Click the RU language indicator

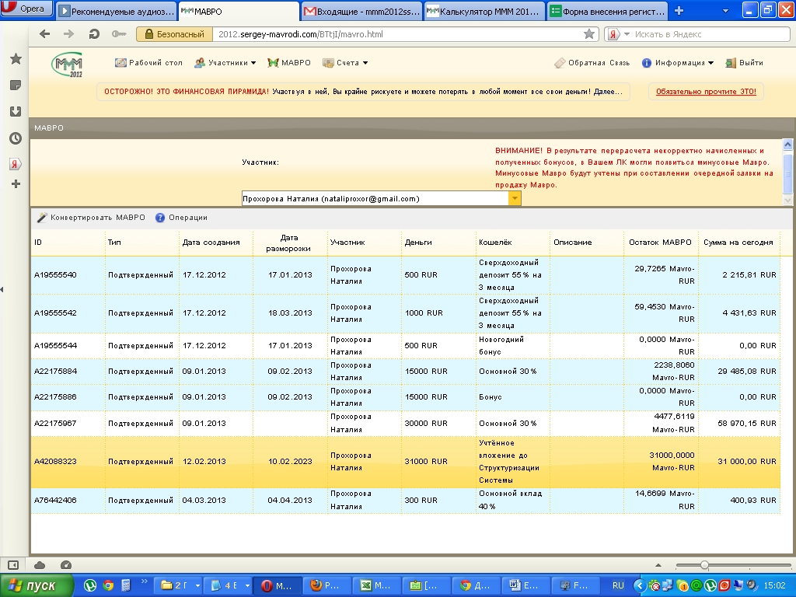(618, 585)
